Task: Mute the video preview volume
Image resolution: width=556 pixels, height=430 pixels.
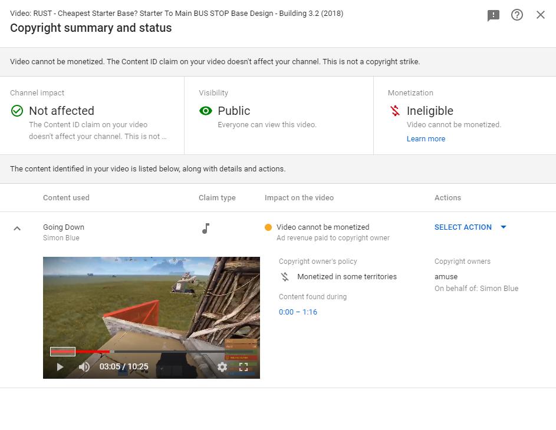Action: click(84, 366)
